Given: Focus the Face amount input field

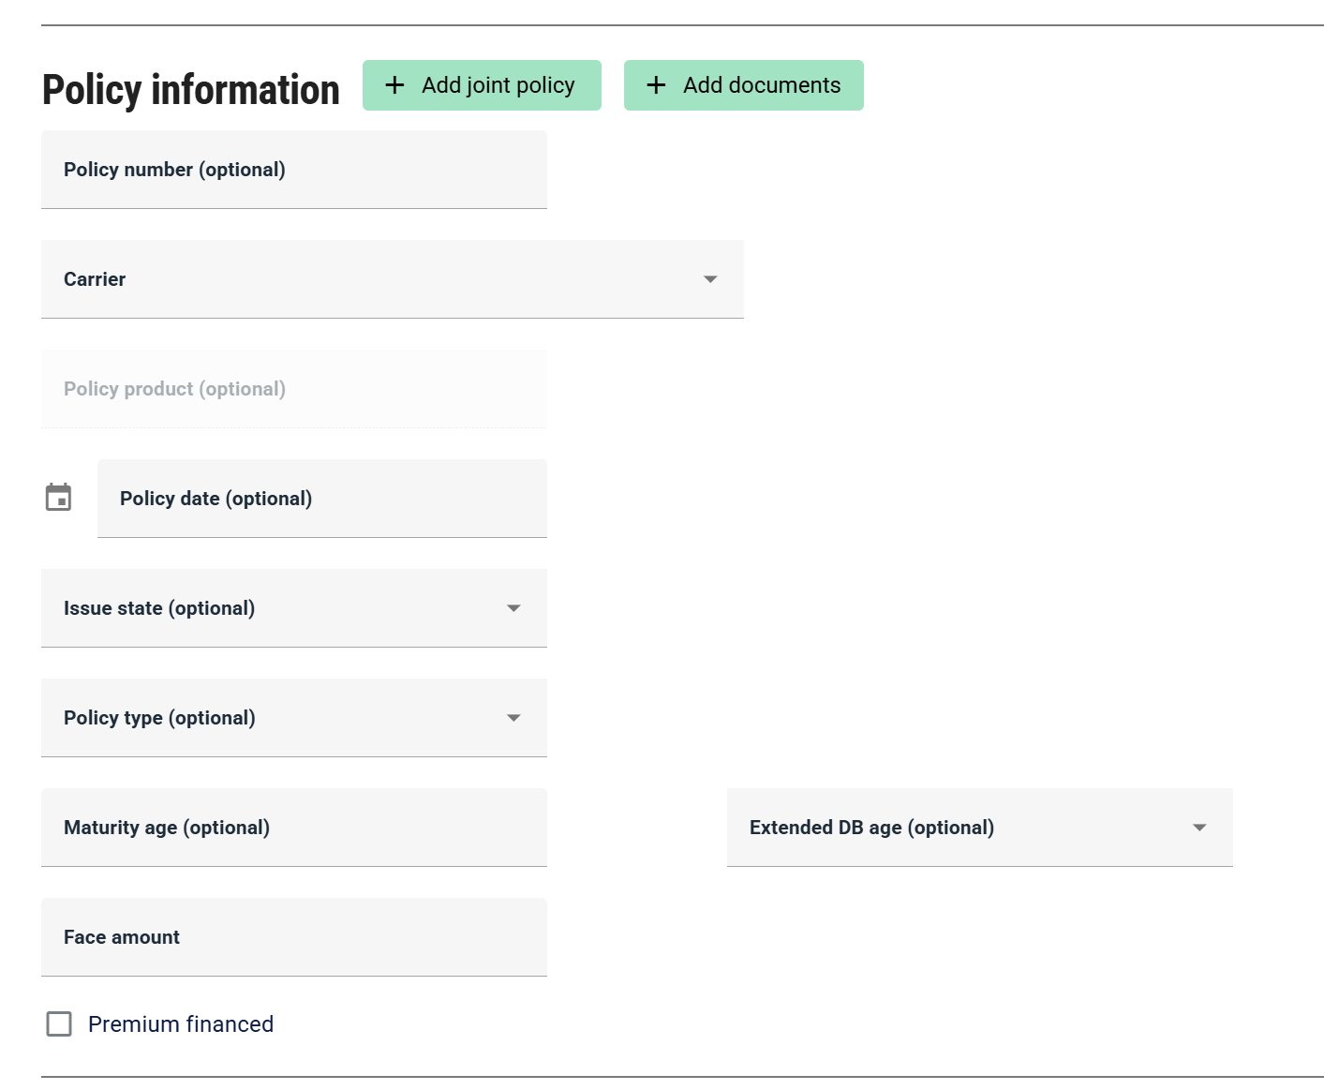Looking at the screenshot, I should [294, 937].
